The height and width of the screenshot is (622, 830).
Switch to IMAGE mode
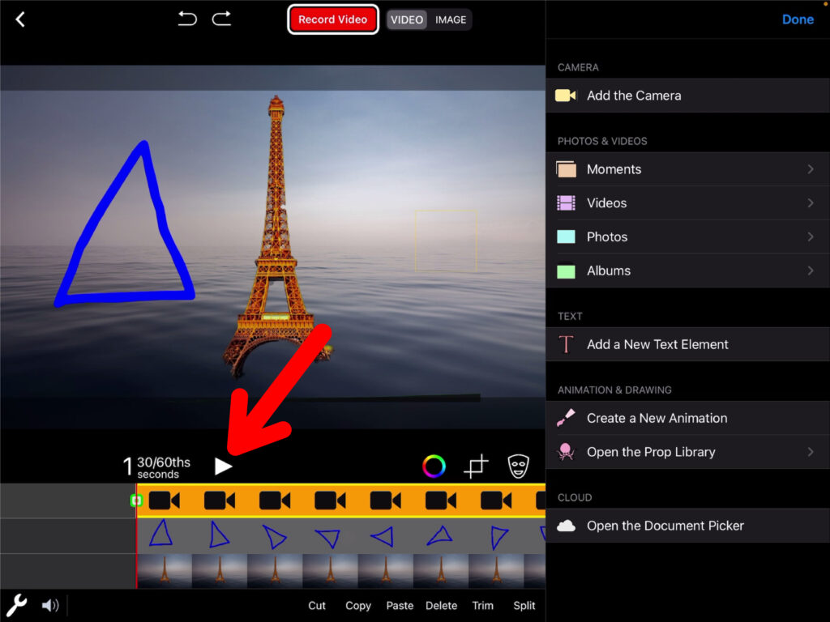[x=451, y=19]
